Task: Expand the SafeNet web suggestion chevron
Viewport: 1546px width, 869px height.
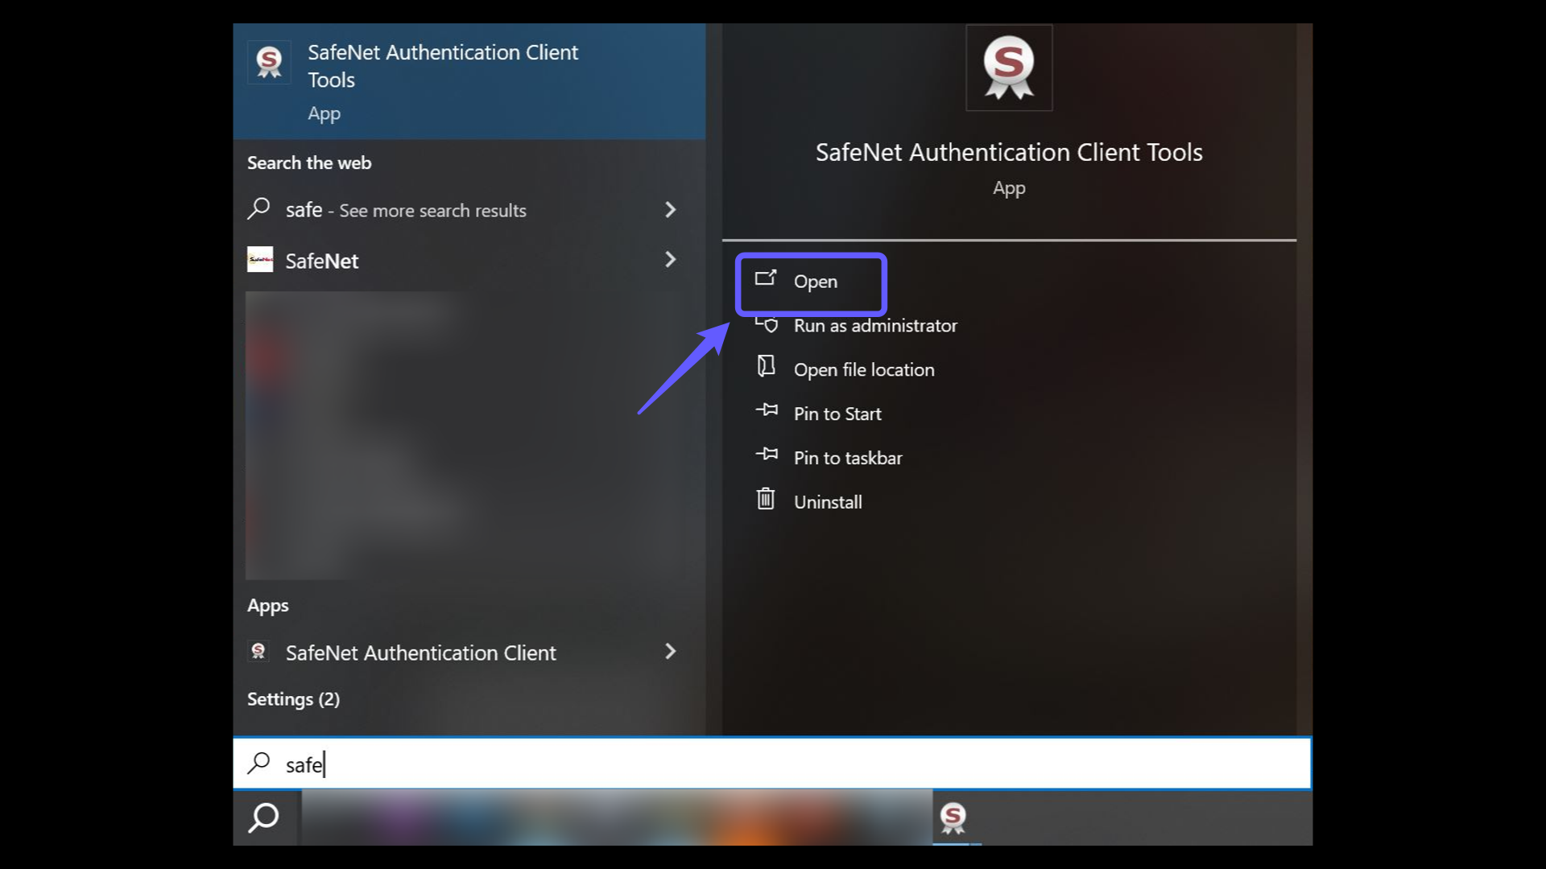Action: [x=671, y=260]
